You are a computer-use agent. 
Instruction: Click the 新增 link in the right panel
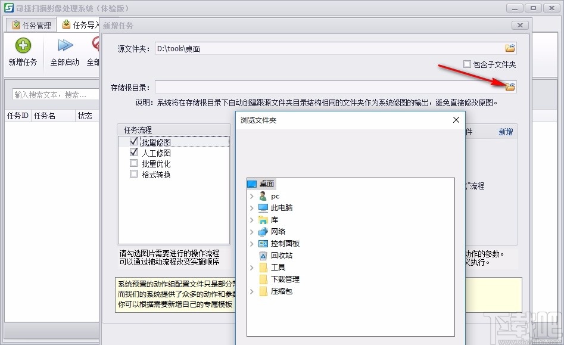506,132
